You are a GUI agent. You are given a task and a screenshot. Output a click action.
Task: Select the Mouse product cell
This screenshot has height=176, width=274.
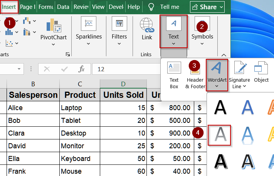coord(80,171)
